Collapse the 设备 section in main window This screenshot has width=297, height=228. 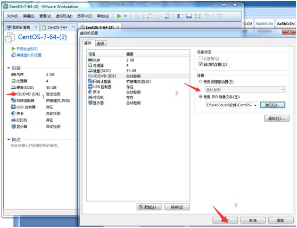click(9, 68)
